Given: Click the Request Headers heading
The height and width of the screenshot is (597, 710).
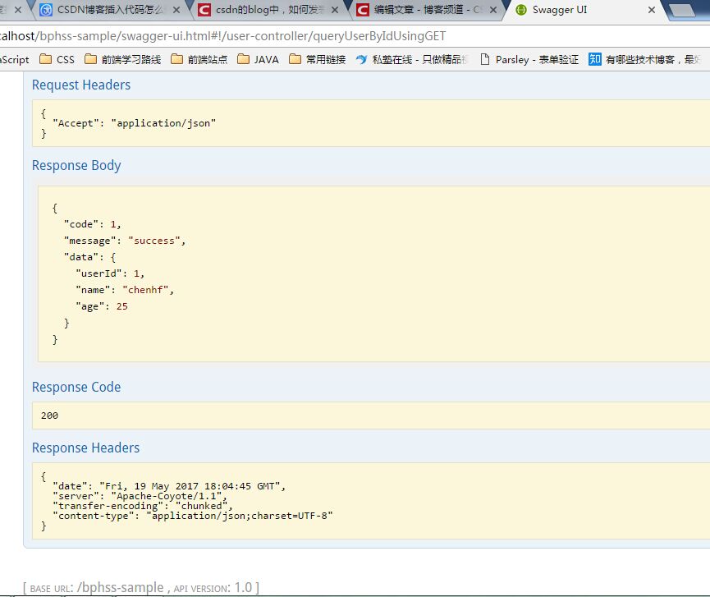Looking at the screenshot, I should [x=81, y=85].
